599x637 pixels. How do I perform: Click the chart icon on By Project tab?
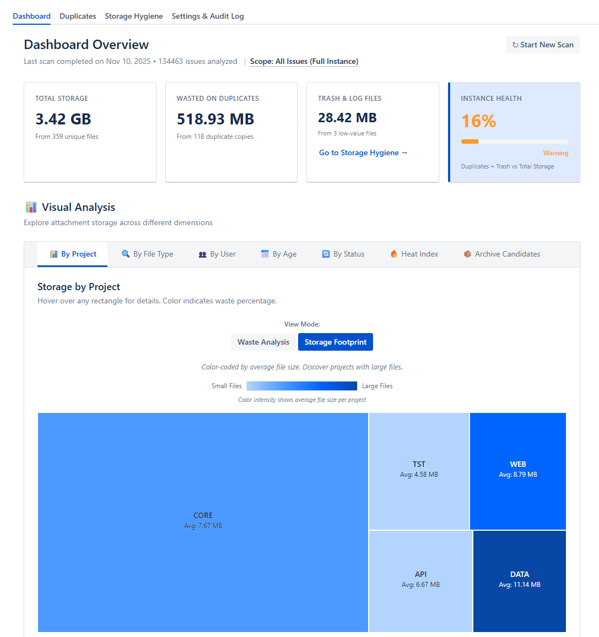(x=53, y=254)
